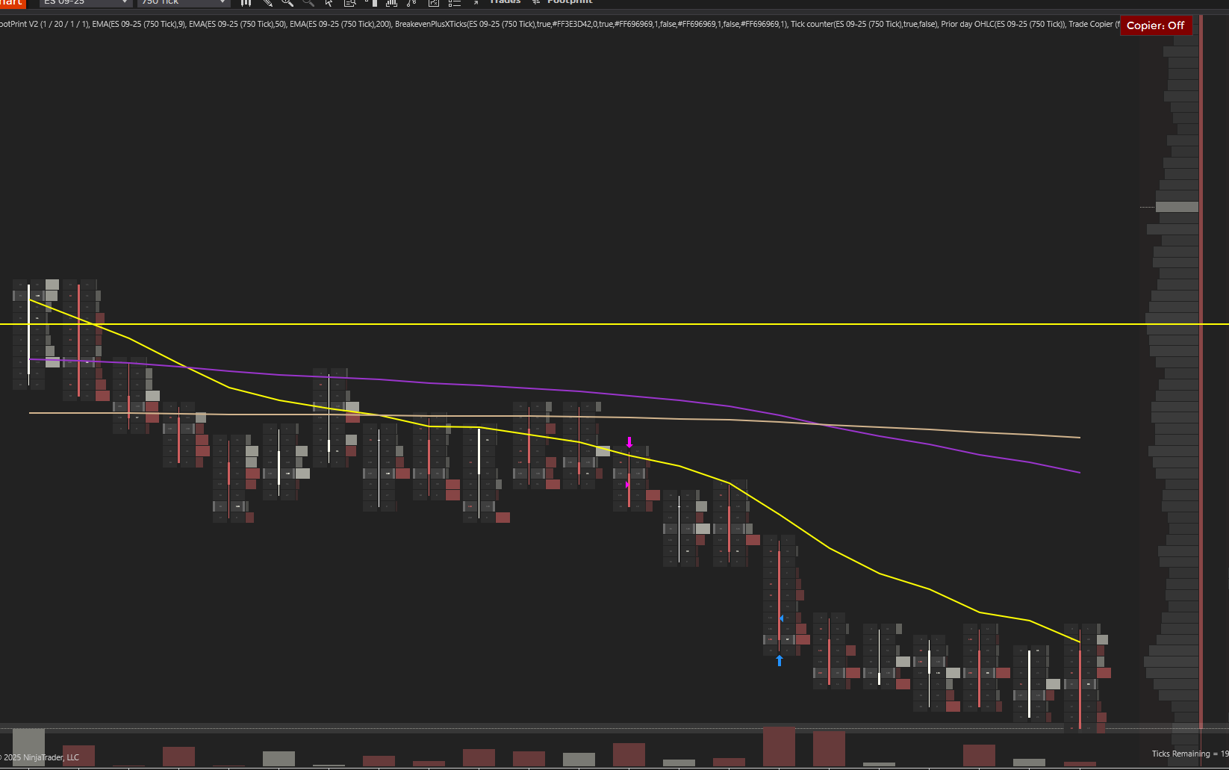Click the red vertical line beside the volume profile

click(x=1201, y=373)
